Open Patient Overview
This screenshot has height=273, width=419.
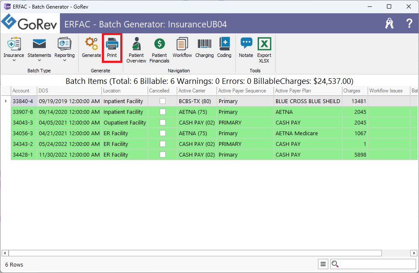(x=136, y=50)
